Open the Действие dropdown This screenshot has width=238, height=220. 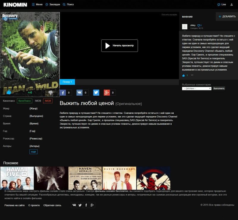point(197,88)
